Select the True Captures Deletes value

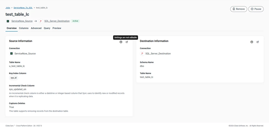[12, 107]
